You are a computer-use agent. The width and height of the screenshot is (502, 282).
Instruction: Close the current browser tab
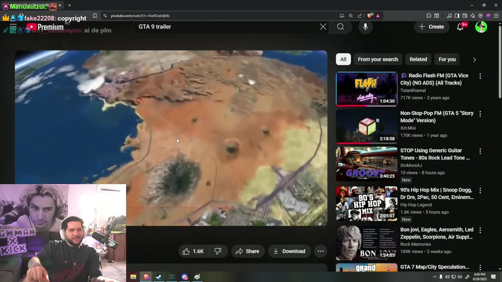60,5
